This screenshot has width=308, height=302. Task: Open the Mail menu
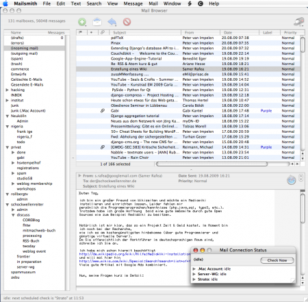click(153, 3)
